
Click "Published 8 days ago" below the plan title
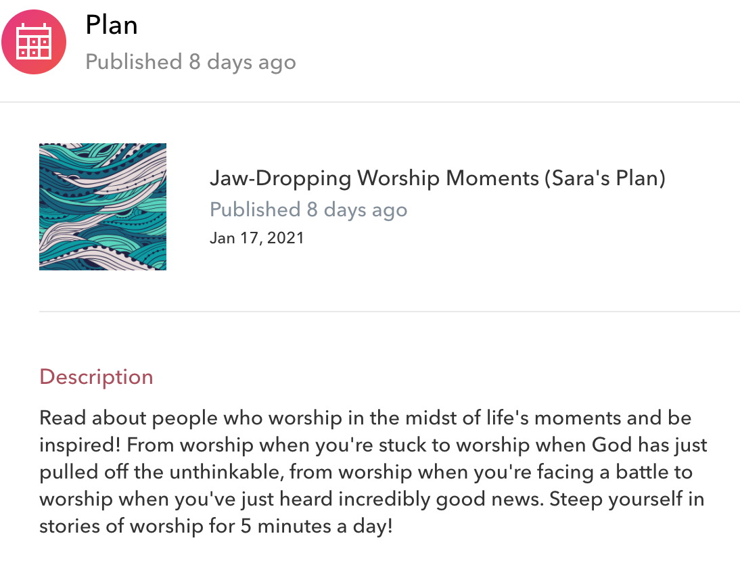point(308,210)
